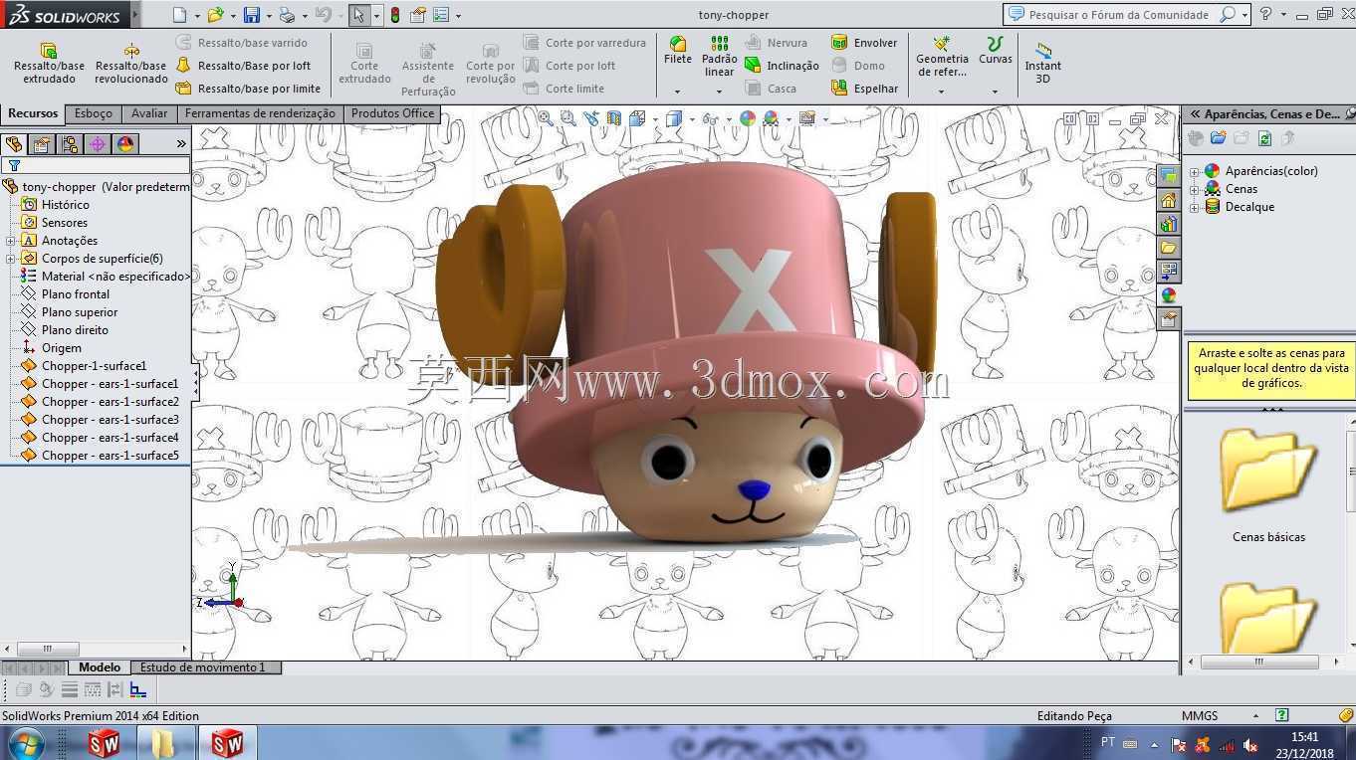
Task: Switch to the Modelo bottom tab
Action: coord(100,667)
